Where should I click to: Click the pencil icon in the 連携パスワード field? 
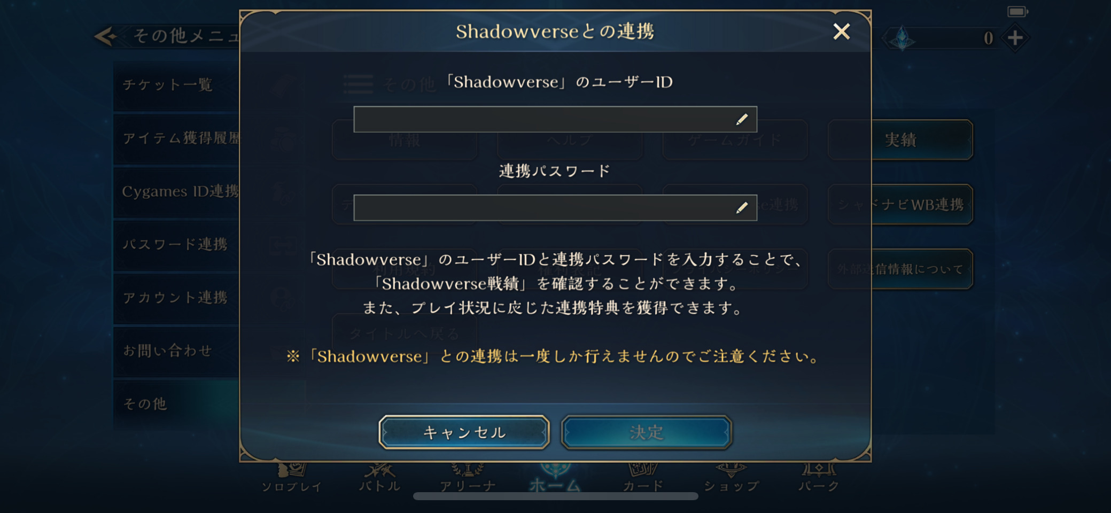click(742, 207)
